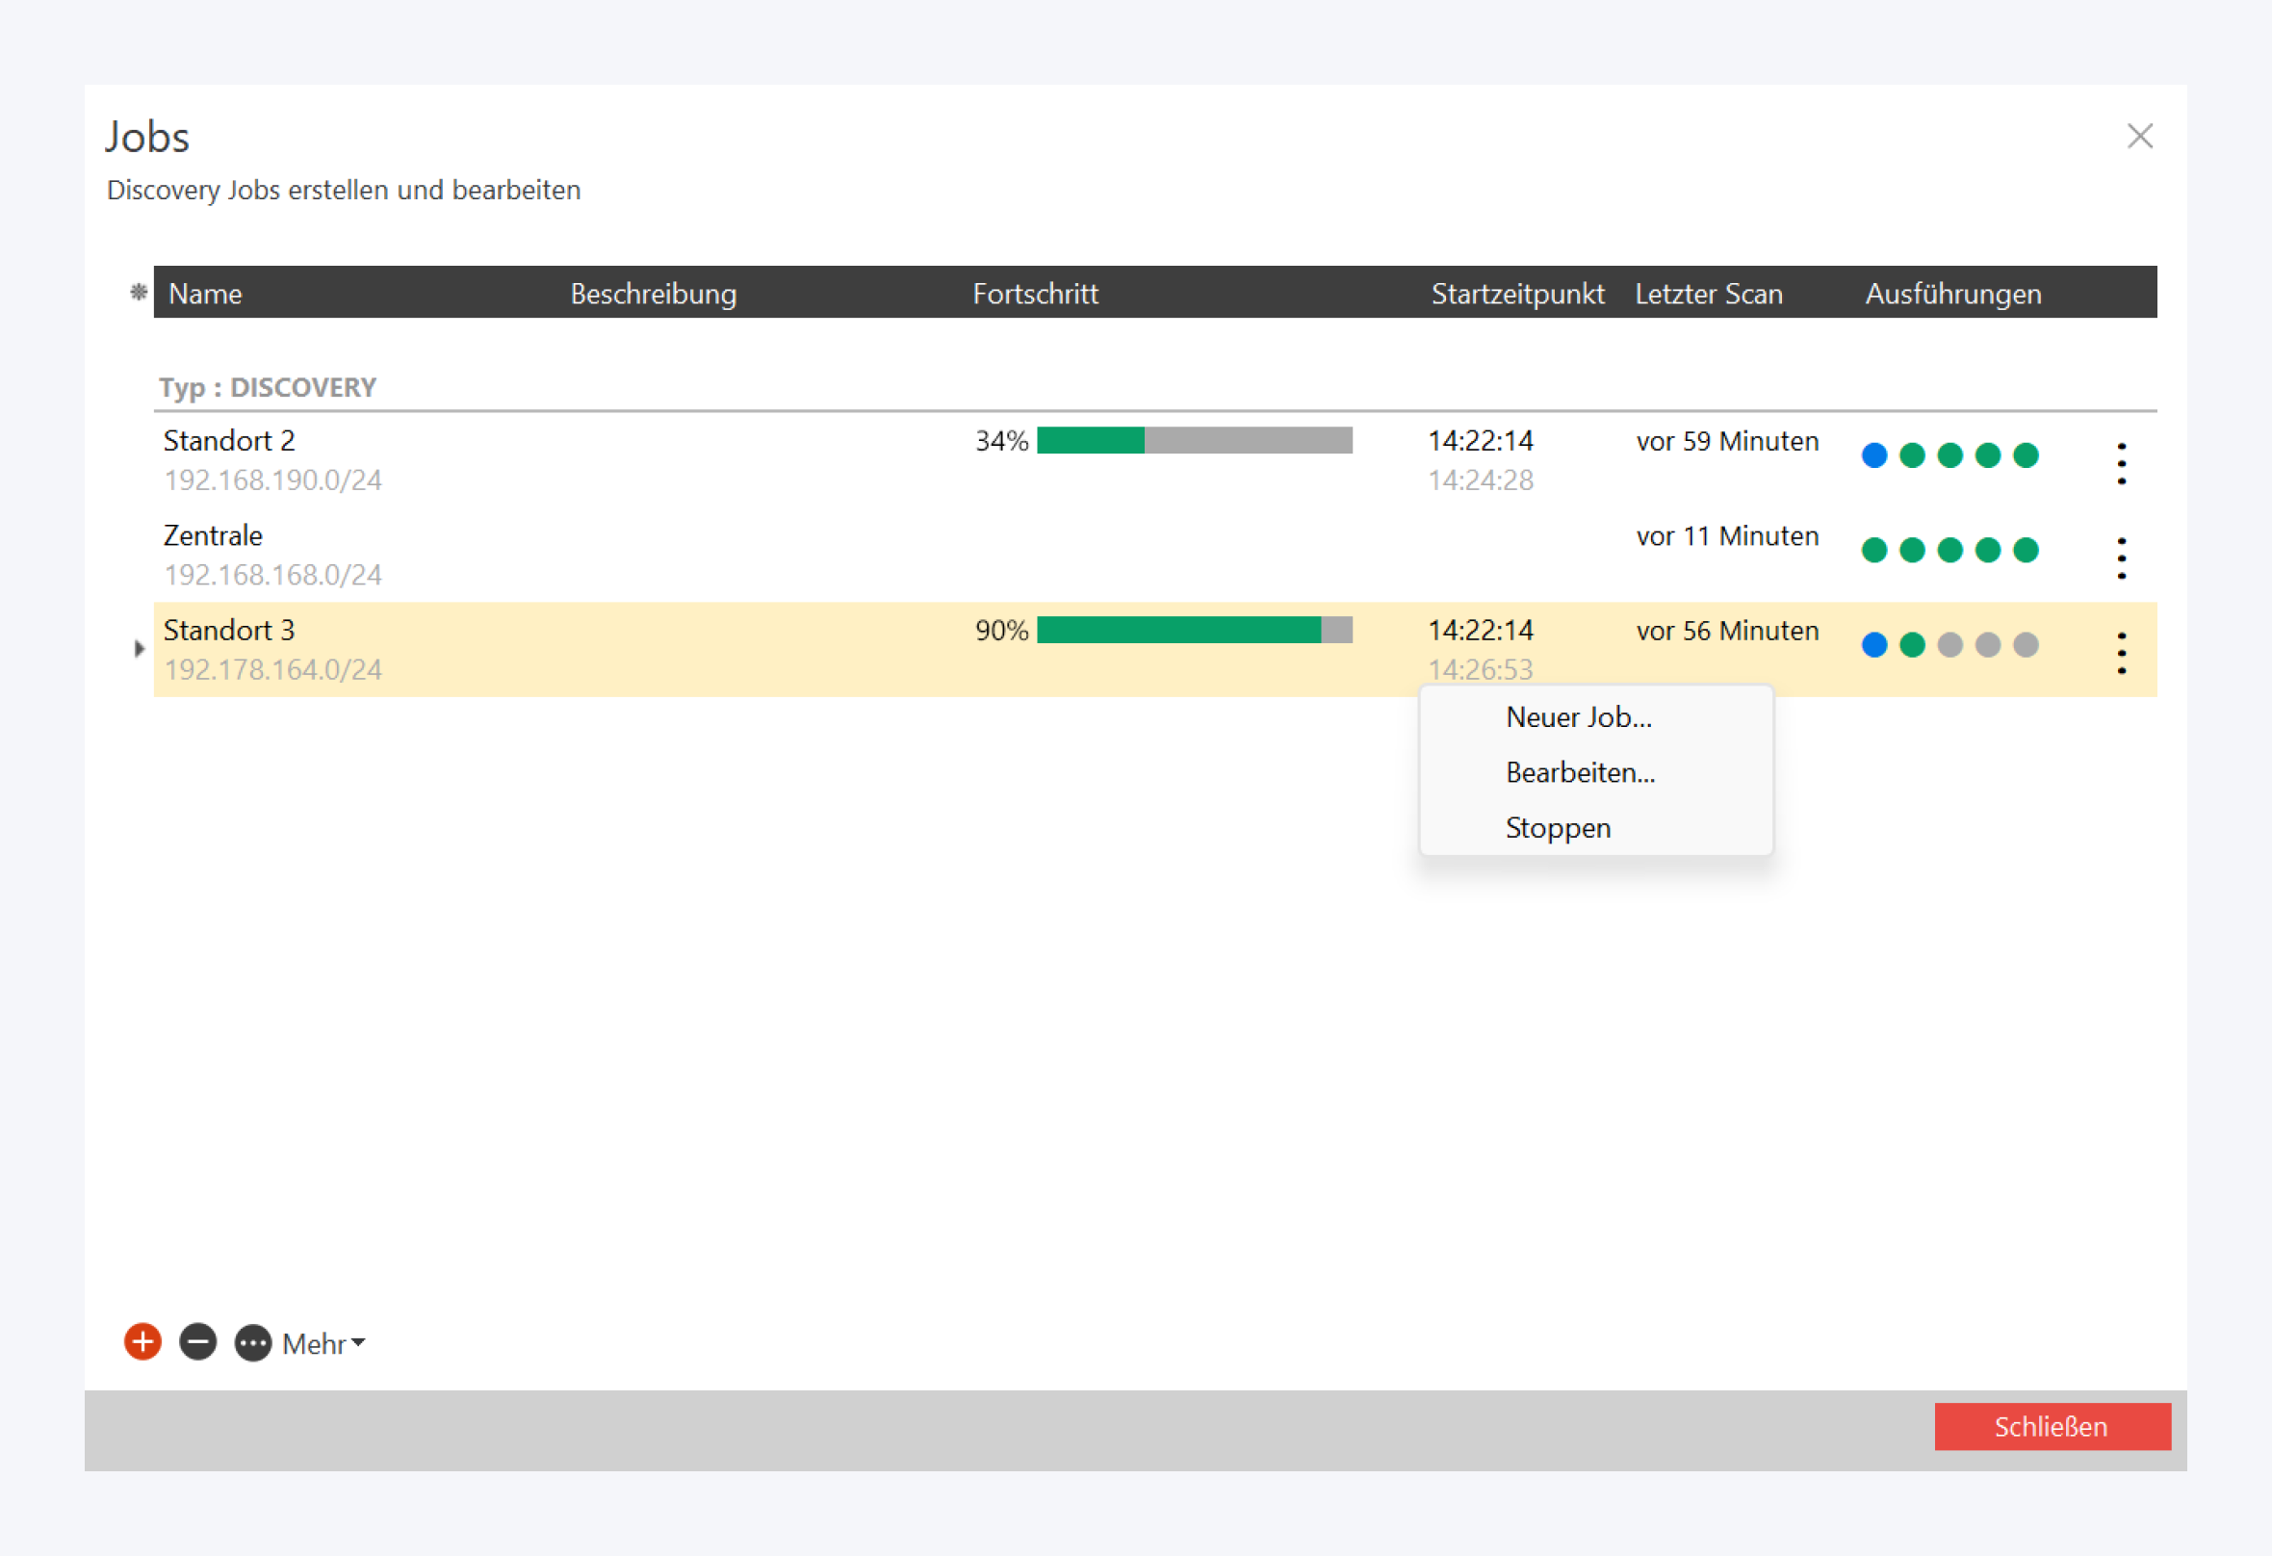Open the three-dot menu for Standort 2
Screen dimensions: 2272x1556
[2121, 463]
